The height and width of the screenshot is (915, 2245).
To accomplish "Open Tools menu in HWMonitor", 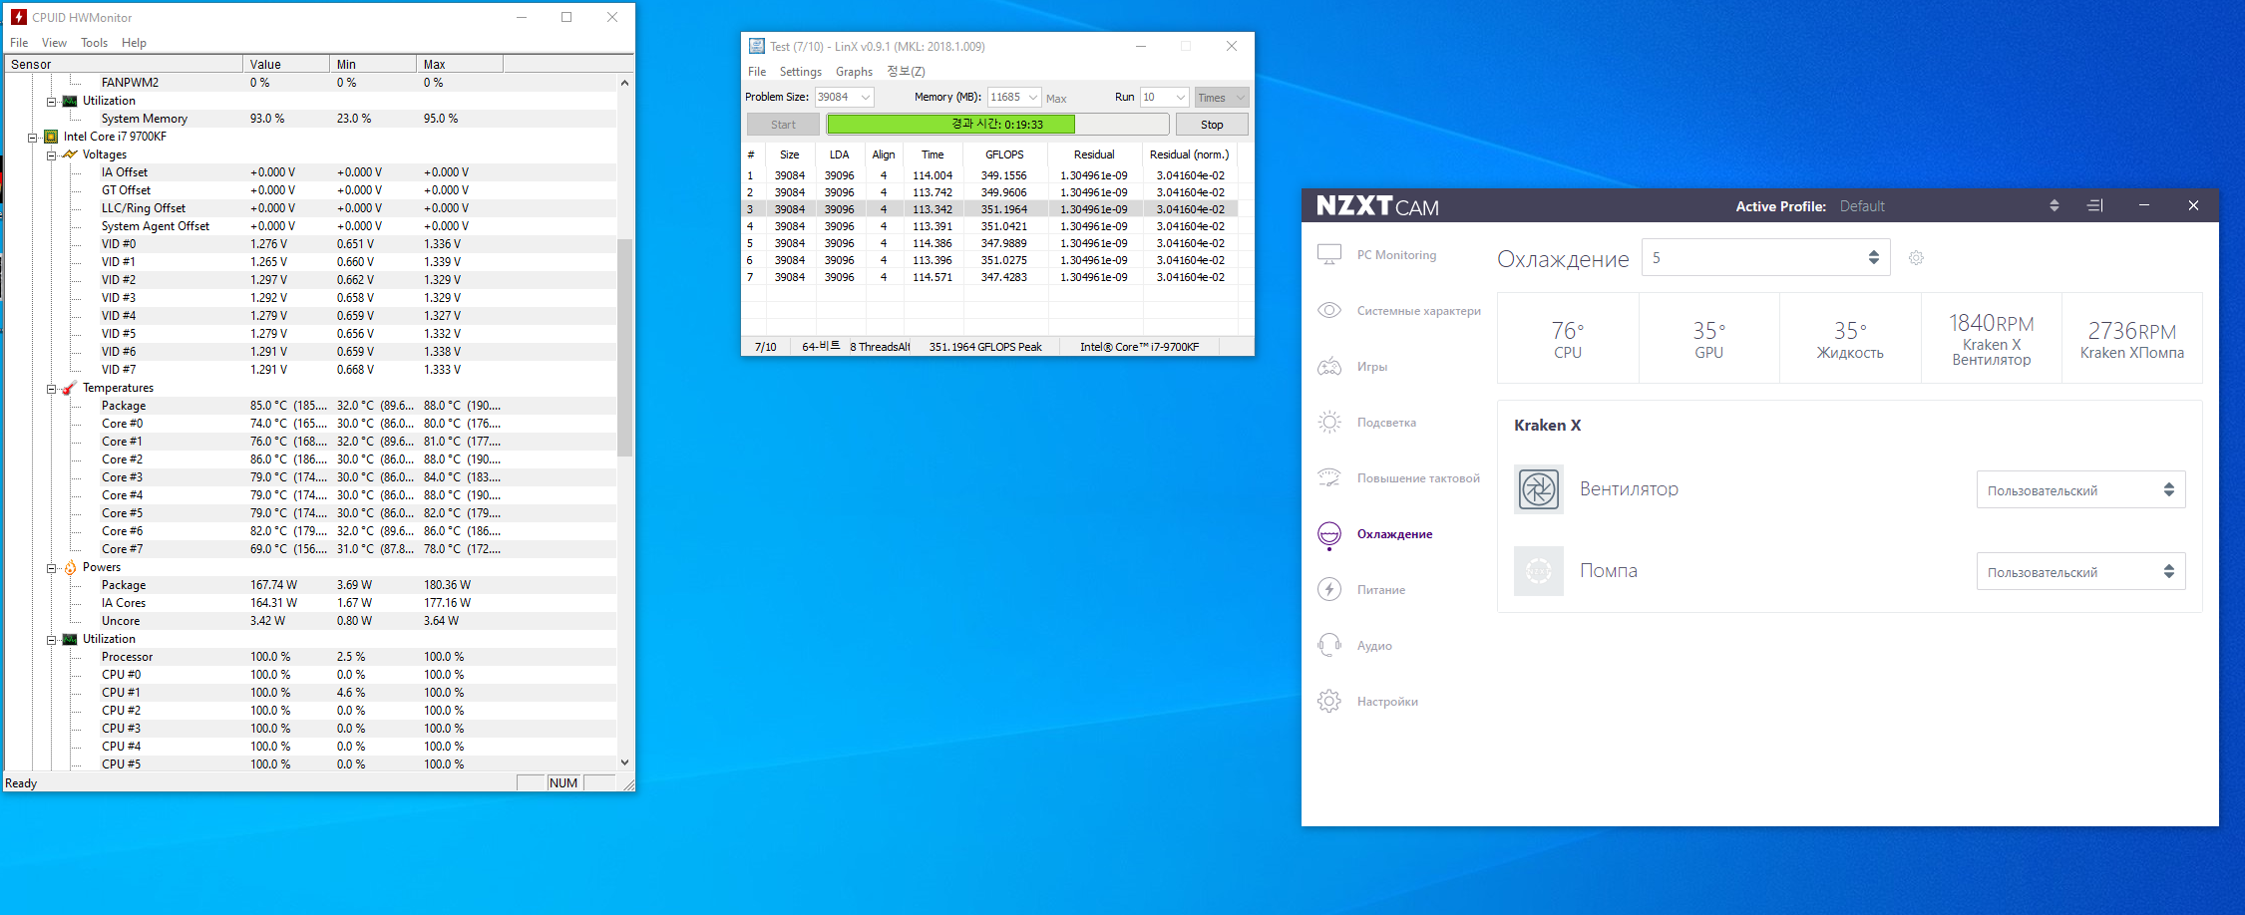I will point(94,43).
